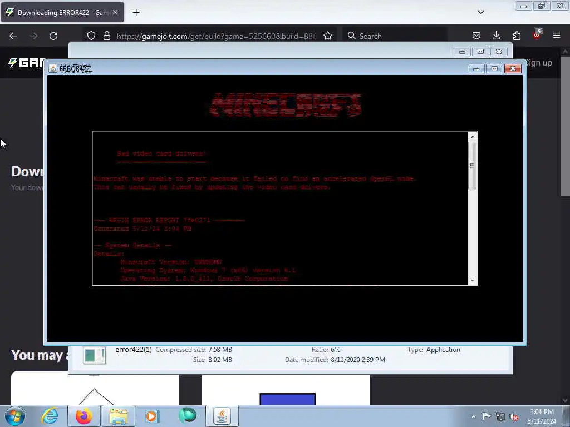Expand the list all tabs chevron
This screenshot has width=570, height=427.
pos(480,12)
